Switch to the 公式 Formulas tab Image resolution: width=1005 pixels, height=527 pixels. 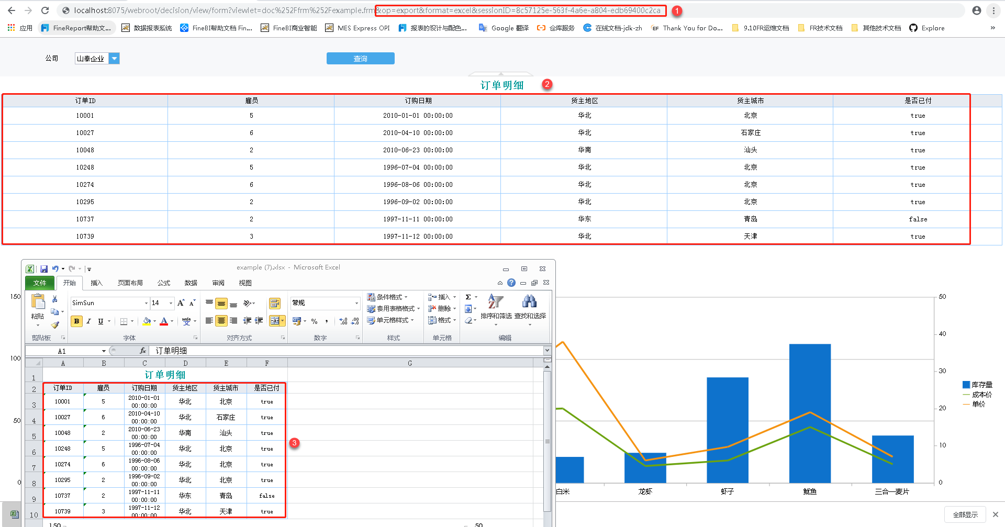point(164,283)
